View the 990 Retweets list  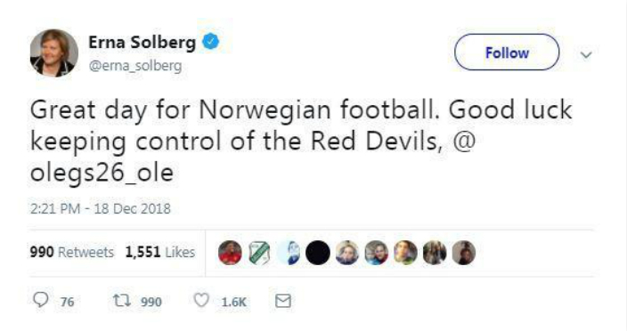click(x=72, y=253)
